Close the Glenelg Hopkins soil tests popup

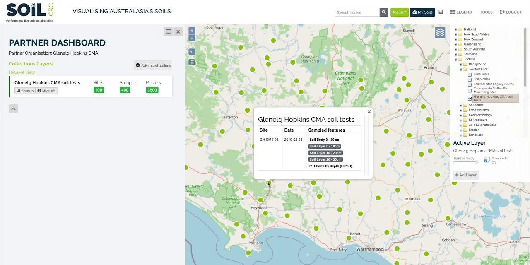[x=369, y=112]
